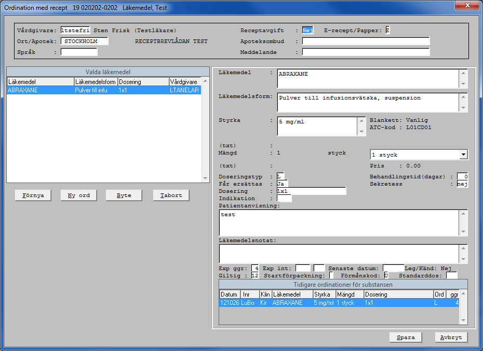Click the Tabort button

tap(171, 195)
